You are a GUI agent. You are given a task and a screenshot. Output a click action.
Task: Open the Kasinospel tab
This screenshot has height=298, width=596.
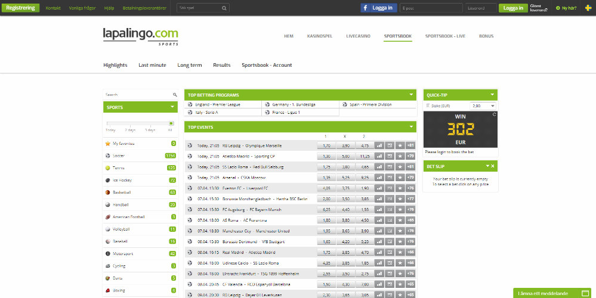coord(320,36)
